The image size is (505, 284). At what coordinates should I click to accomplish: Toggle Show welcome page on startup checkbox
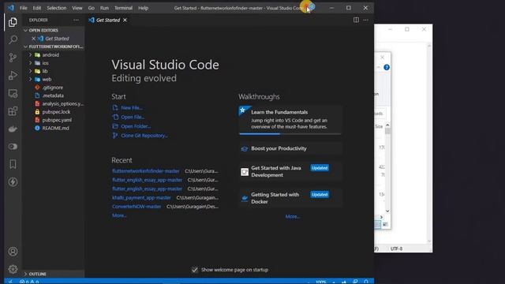tap(195, 270)
